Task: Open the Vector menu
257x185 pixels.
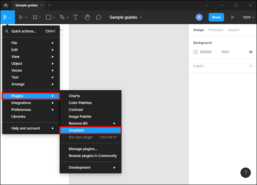Action: click(31, 70)
